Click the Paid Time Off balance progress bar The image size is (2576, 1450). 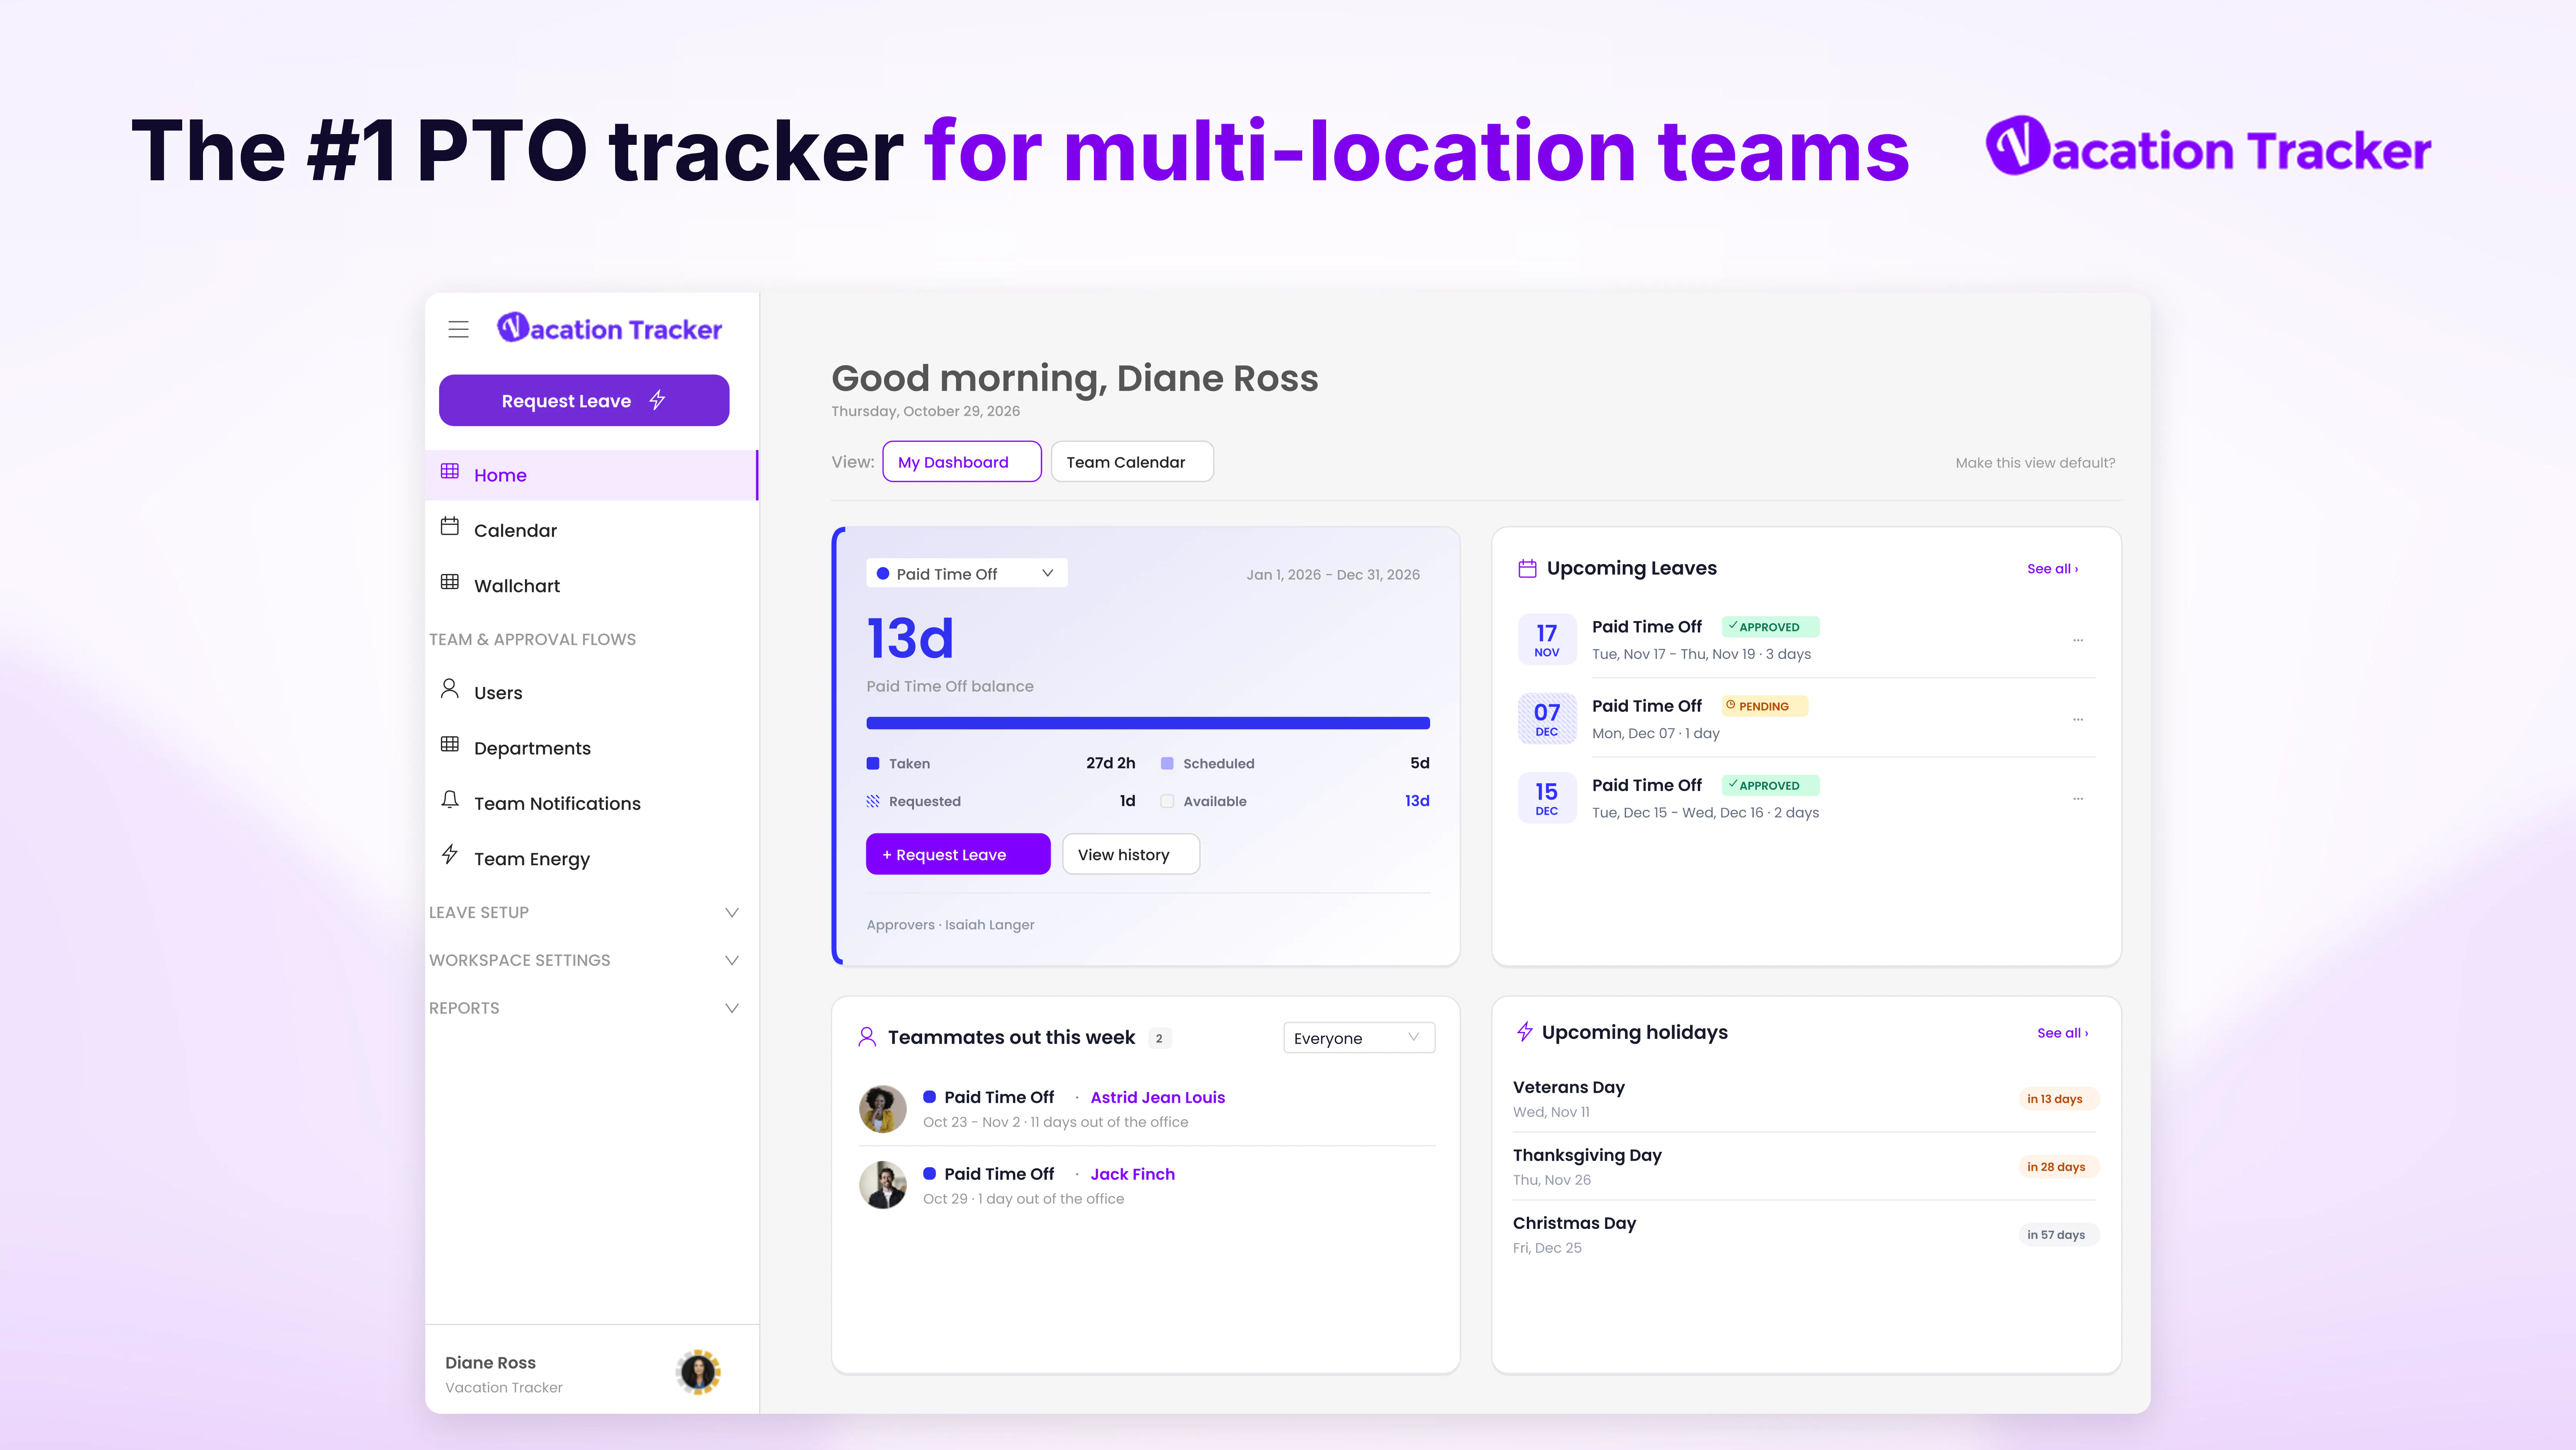click(1148, 723)
